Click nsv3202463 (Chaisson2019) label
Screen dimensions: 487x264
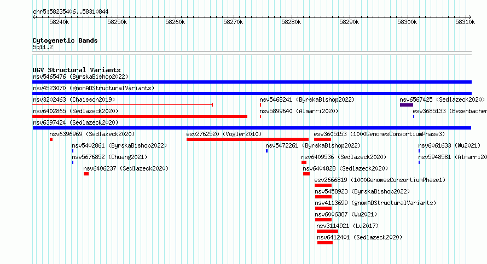tap(74, 99)
